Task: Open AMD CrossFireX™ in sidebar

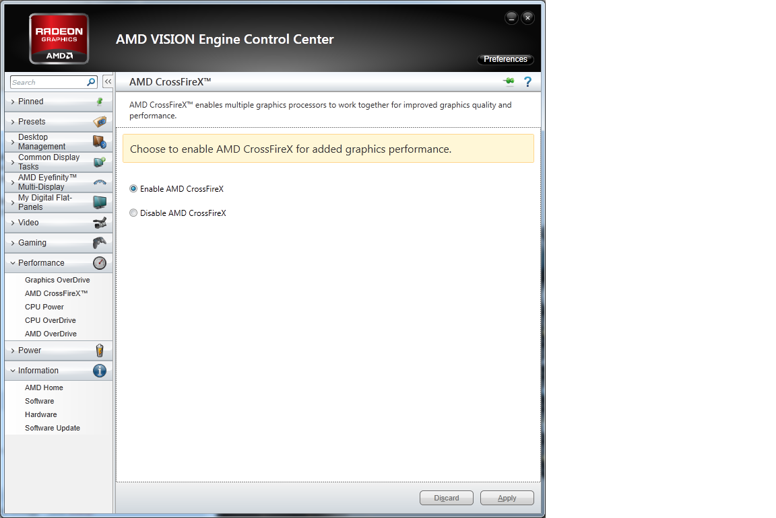Action: click(57, 293)
